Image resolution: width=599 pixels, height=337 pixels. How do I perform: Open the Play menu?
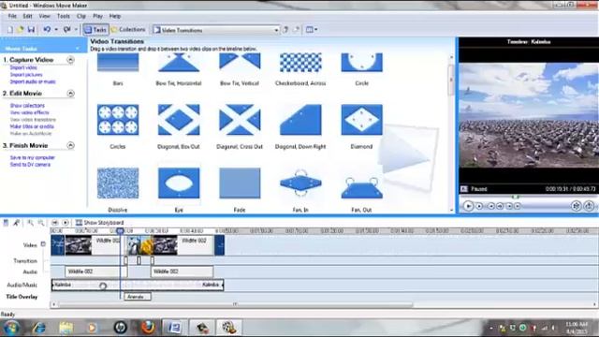pos(97,16)
